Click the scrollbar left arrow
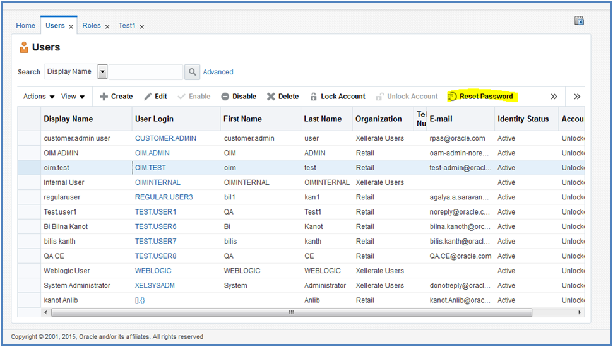The height and width of the screenshot is (347, 613). 45,312
